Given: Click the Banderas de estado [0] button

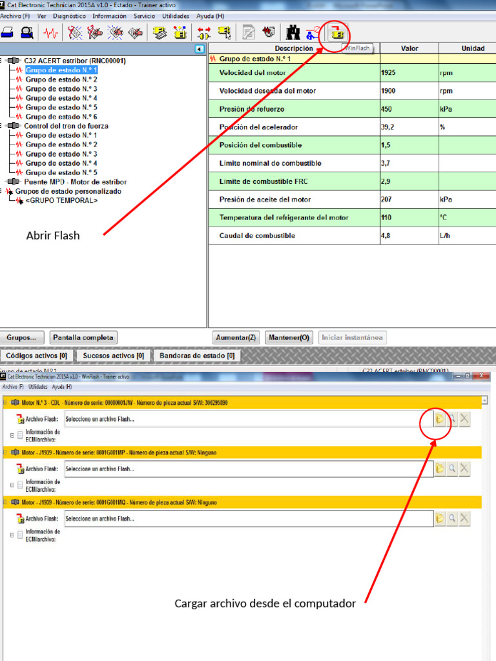Looking at the screenshot, I should 197,356.
